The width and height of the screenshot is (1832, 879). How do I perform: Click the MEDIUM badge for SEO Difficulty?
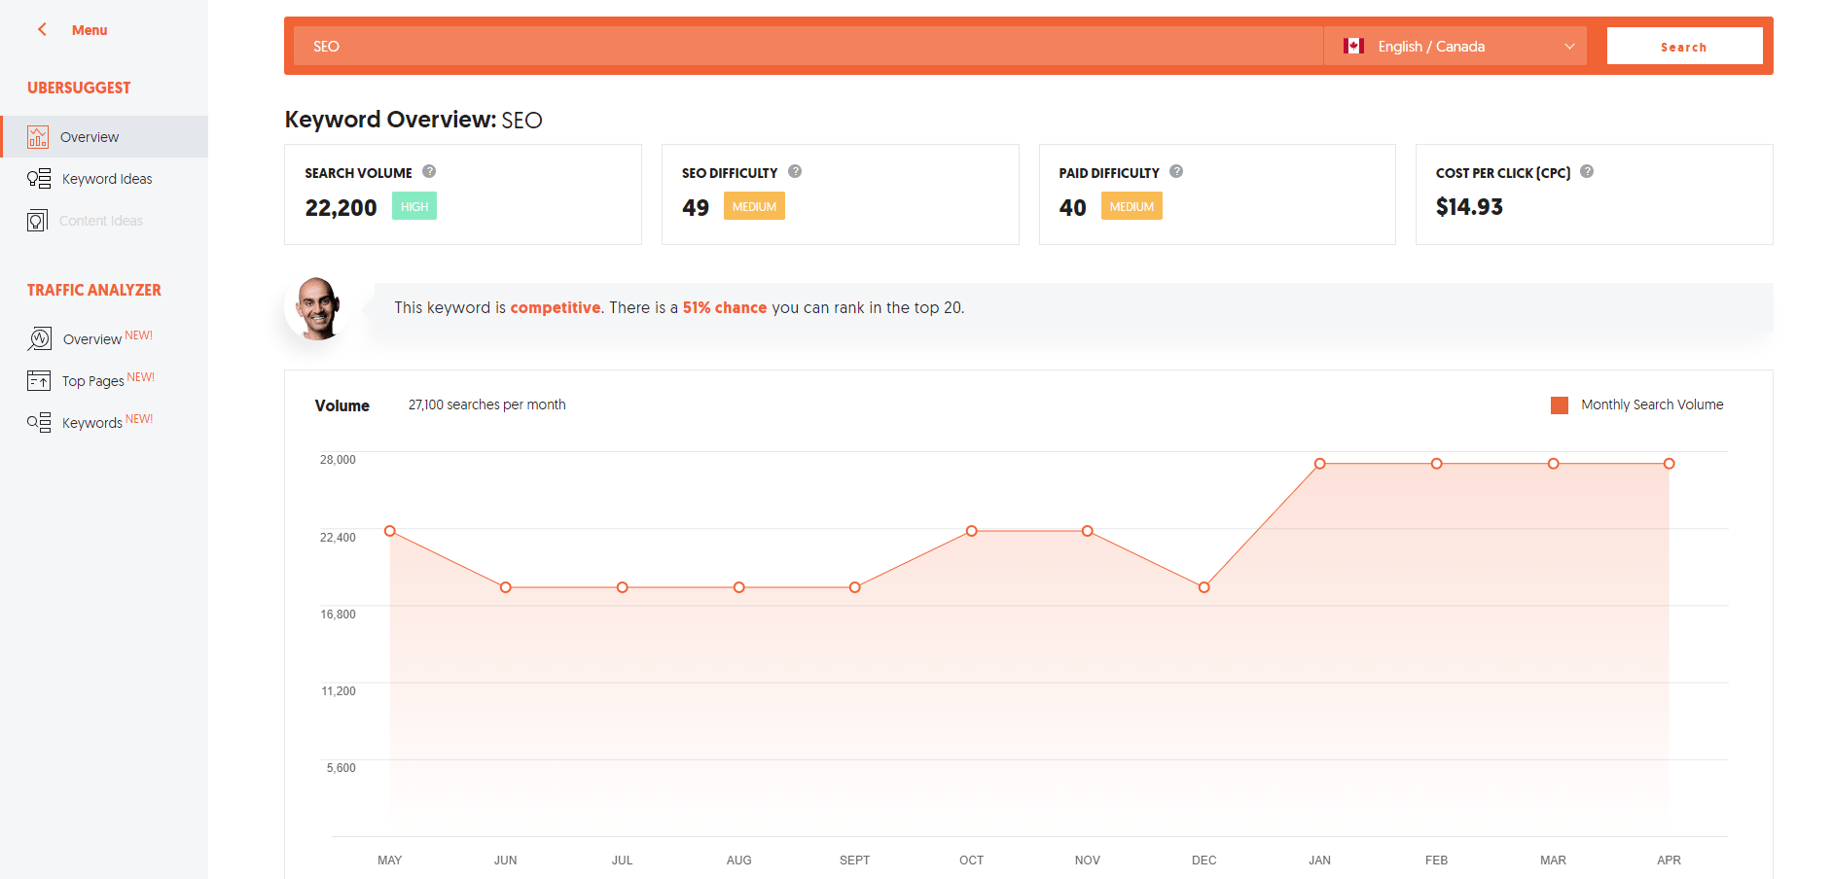[x=754, y=206]
